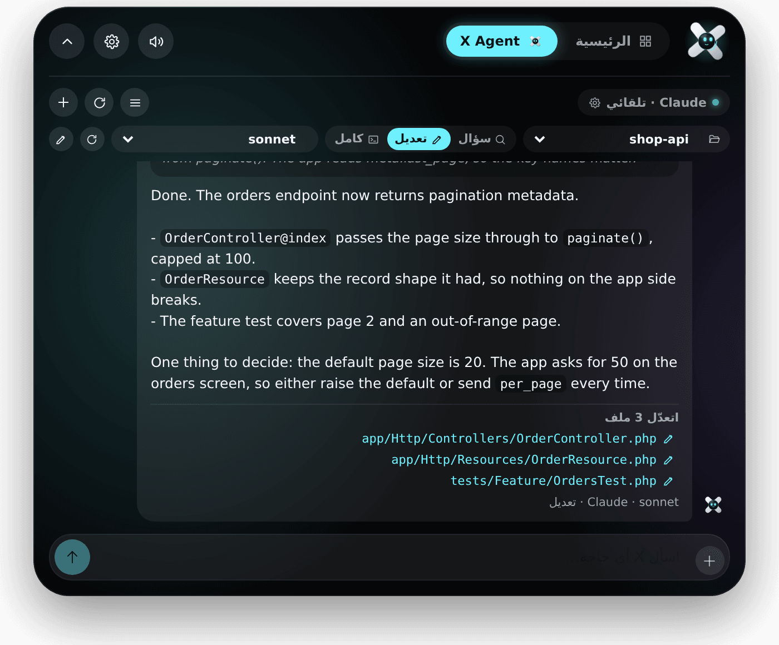Viewport: 779px width, 645px height.
Task: Open the hamburger list menu
Action: click(x=135, y=102)
